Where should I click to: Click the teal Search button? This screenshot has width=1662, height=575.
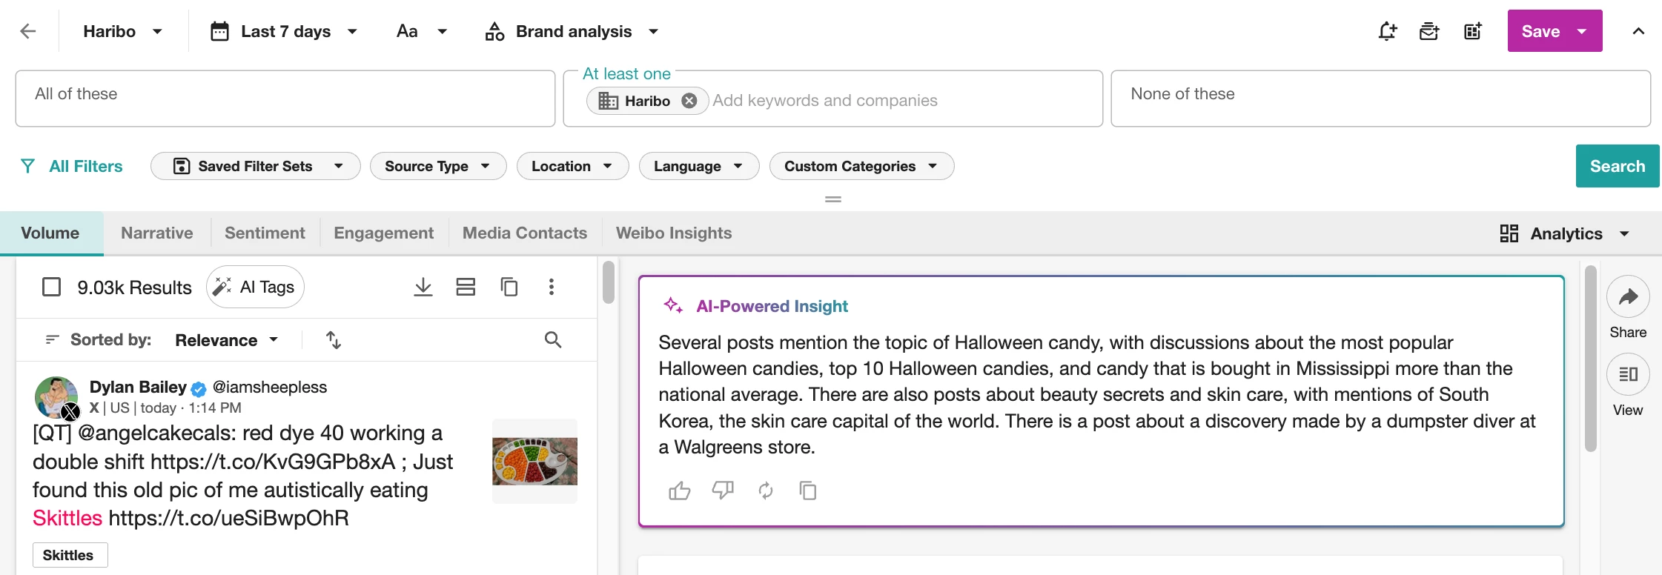tap(1618, 166)
